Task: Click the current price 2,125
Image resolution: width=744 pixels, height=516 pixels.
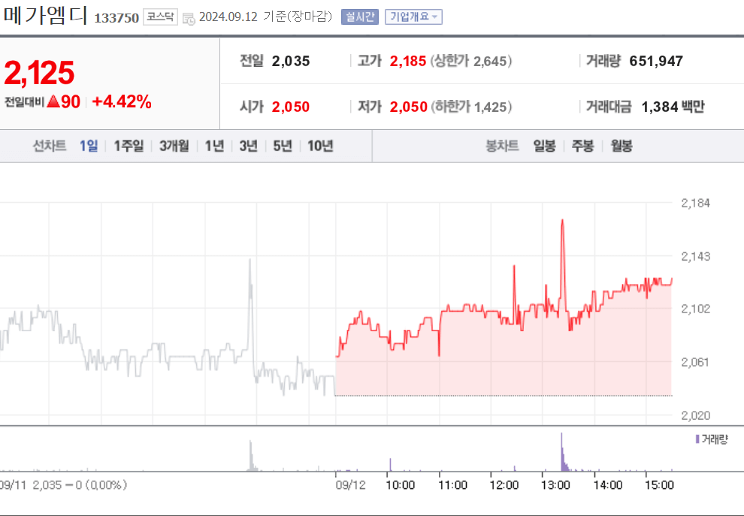Action: 39,73
